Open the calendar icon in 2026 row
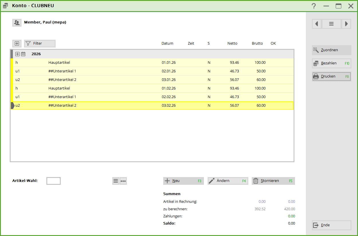Screen dimensions: 358x236 click(23, 54)
